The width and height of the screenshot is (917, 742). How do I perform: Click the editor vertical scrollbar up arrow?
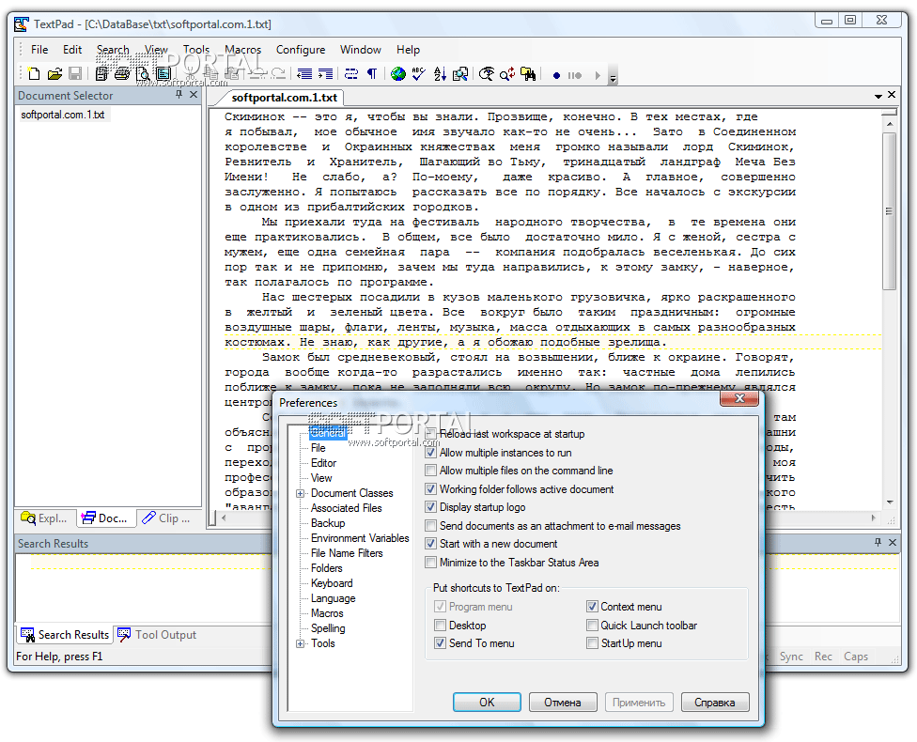(x=890, y=124)
